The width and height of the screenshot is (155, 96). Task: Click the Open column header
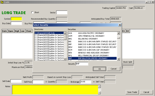[x=11, y=31]
